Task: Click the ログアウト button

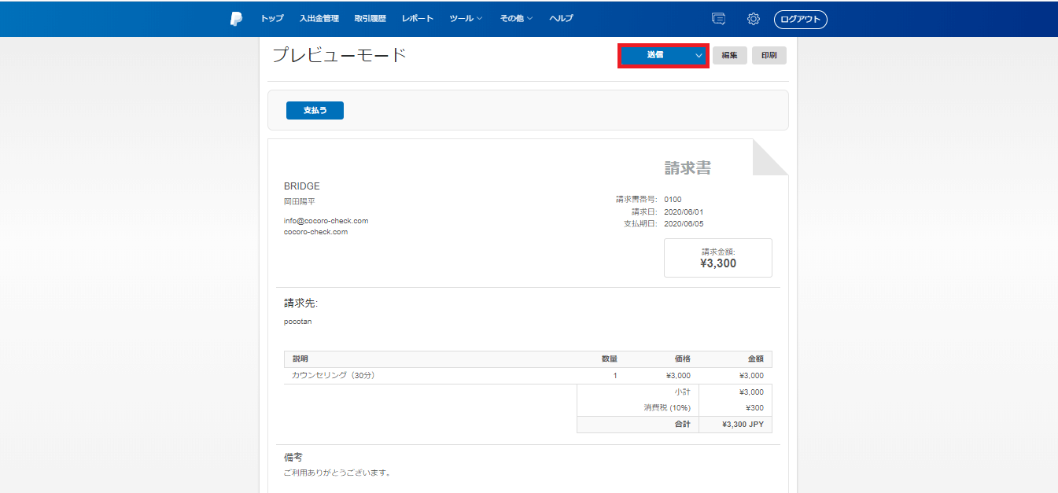Action: click(x=800, y=20)
